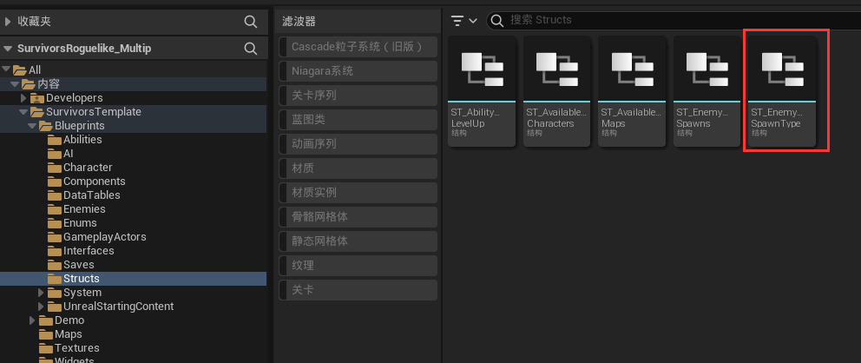Select the ST_Enemy Spawns struct asset
The width and height of the screenshot is (861, 363).
(x=707, y=91)
